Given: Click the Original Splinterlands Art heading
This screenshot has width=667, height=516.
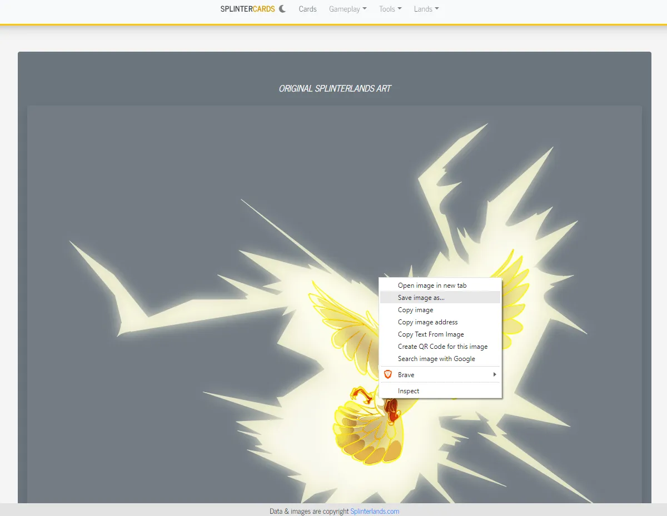Looking at the screenshot, I should [x=335, y=88].
